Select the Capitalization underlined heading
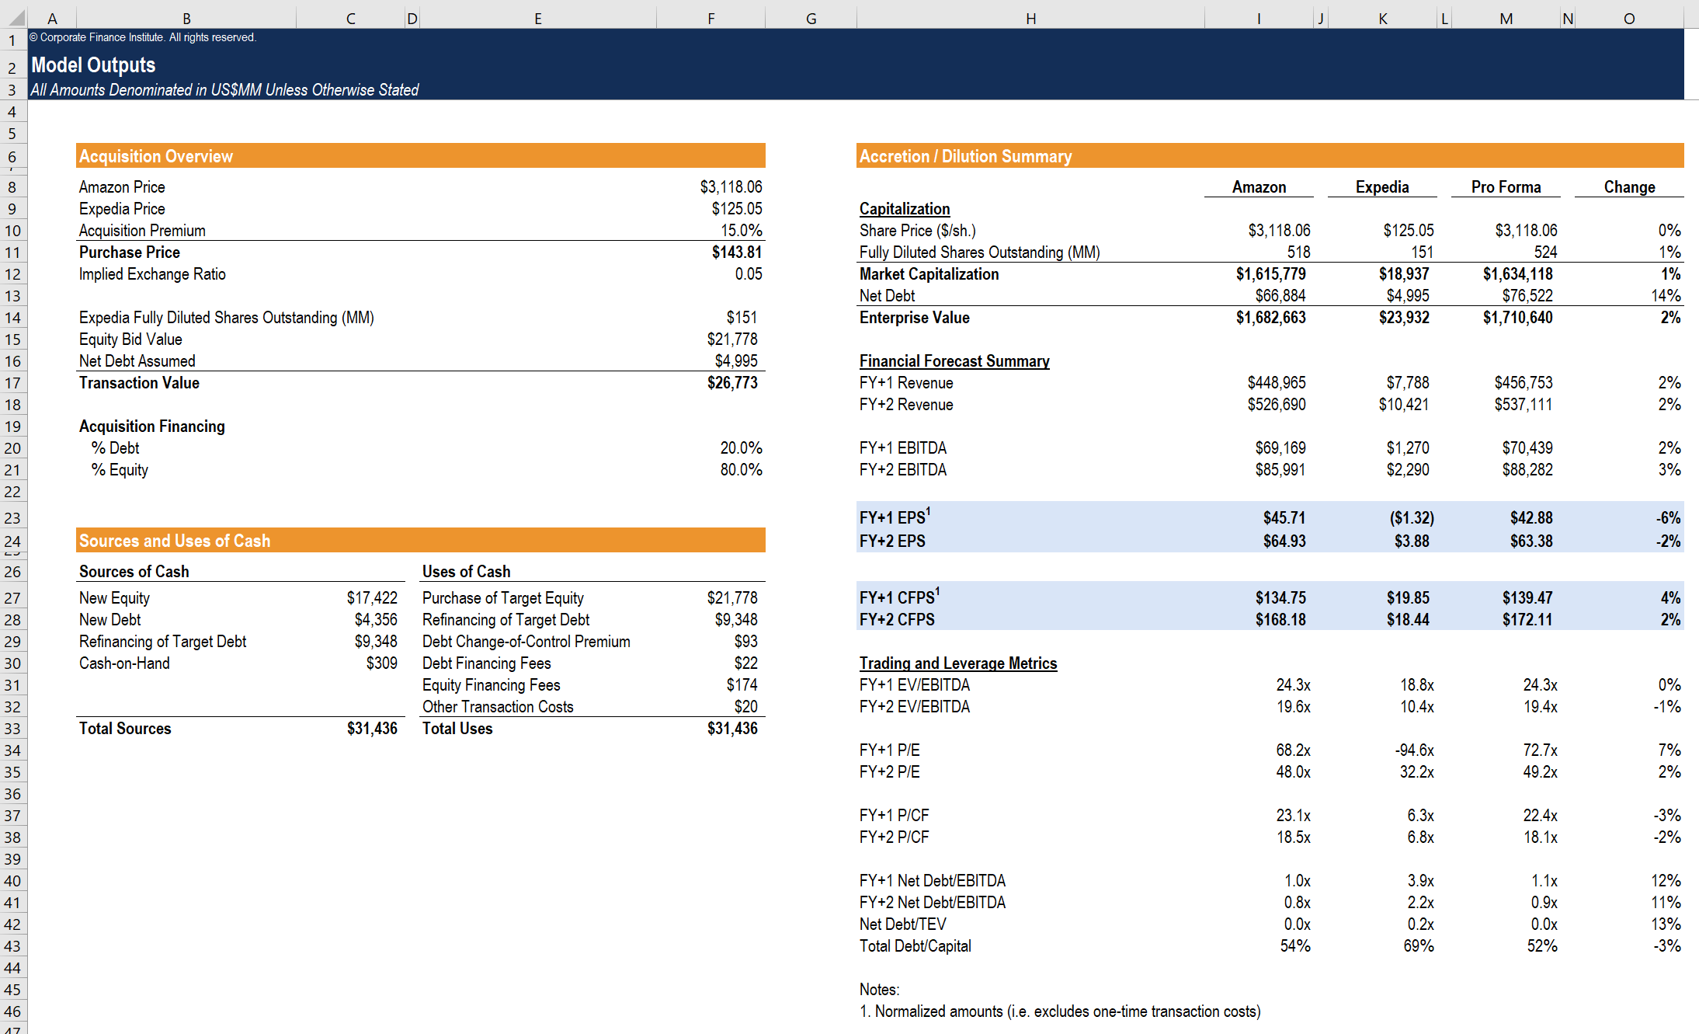 (x=904, y=209)
